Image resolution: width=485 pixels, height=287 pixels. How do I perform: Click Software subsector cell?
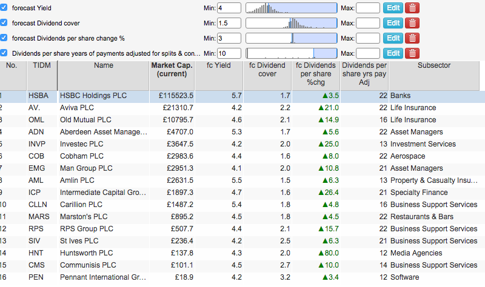click(x=434, y=277)
